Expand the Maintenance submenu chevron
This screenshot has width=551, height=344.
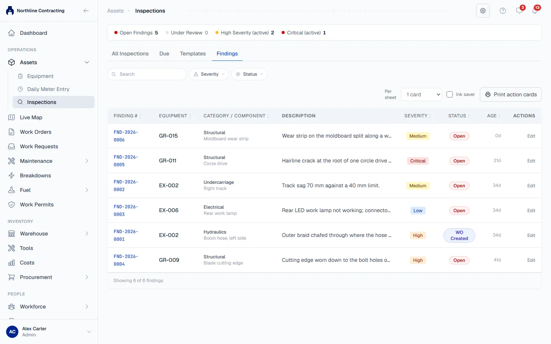(87, 161)
